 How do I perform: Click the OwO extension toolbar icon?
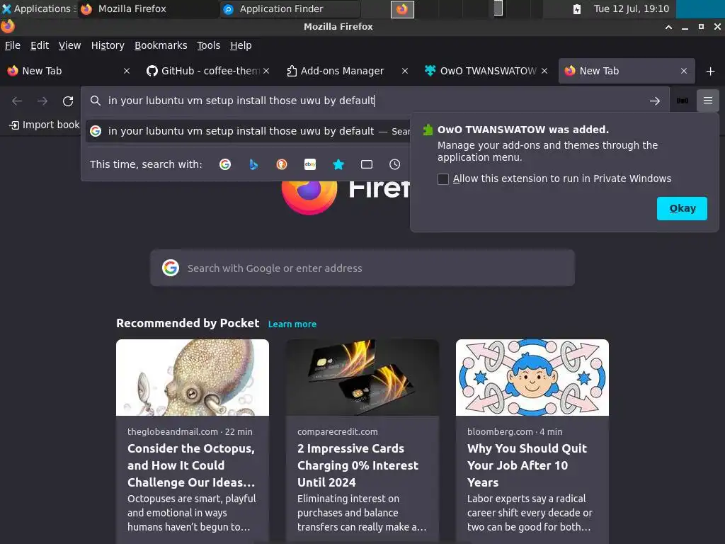coord(683,101)
